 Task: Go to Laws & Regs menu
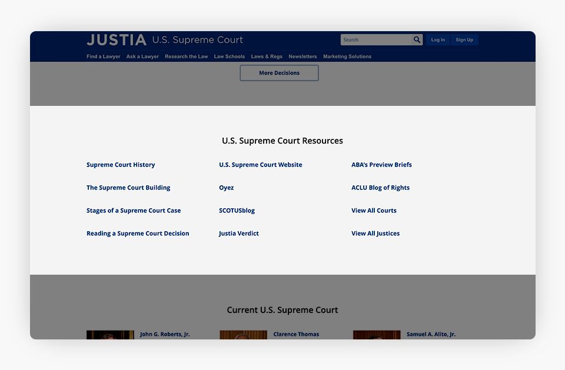click(x=267, y=56)
